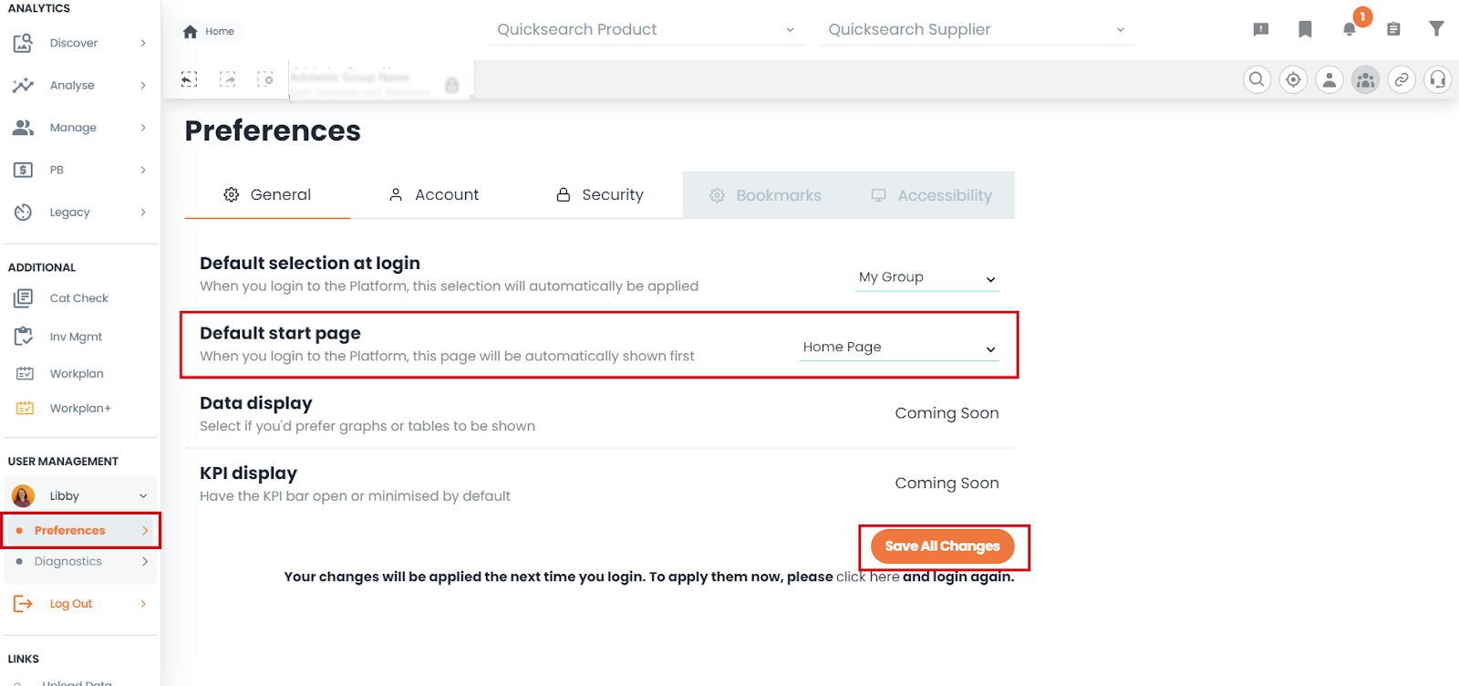Expand the Libby user menu
The image size is (1459, 686).
click(x=80, y=495)
